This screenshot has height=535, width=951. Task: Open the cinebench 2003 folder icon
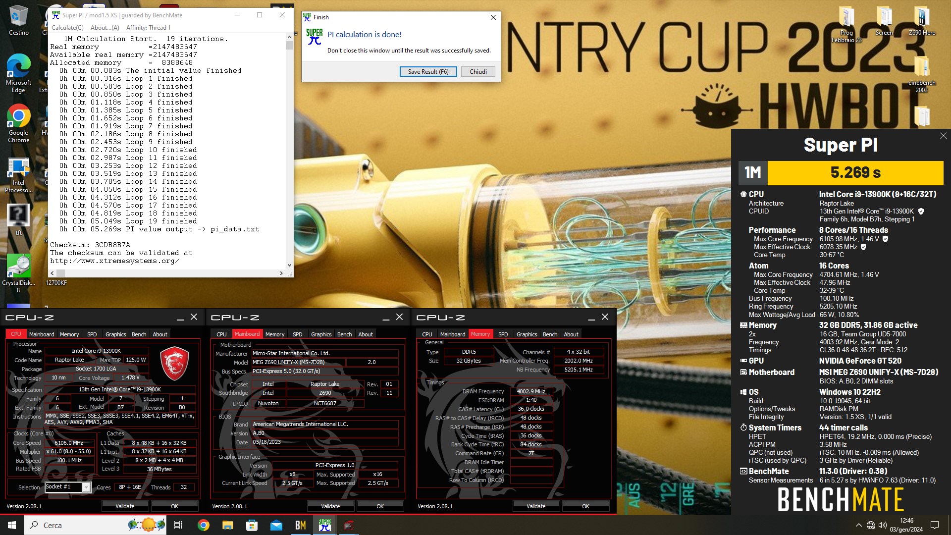pos(922,74)
